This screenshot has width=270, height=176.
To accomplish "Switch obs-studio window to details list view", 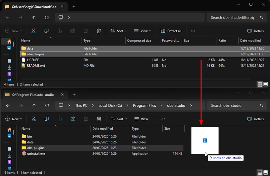I will click(260, 172).
